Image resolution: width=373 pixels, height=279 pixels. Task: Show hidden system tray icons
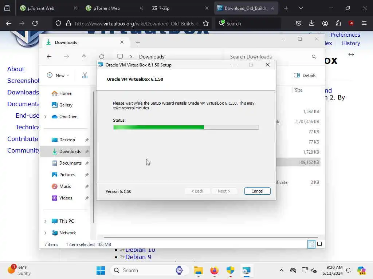pyautogui.click(x=282, y=270)
